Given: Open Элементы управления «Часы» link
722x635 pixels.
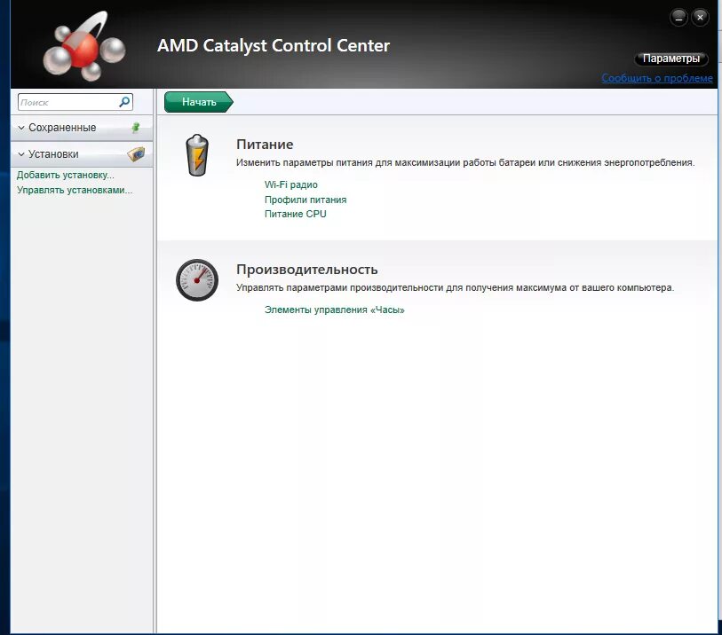Looking at the screenshot, I should click(x=334, y=310).
